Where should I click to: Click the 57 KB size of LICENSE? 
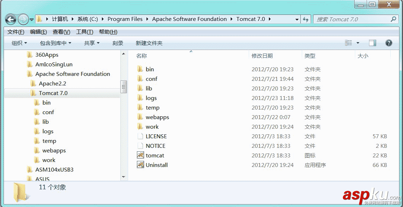(x=380, y=136)
